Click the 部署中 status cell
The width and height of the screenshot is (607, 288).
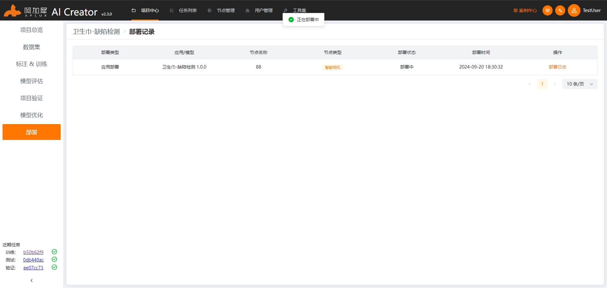point(407,67)
